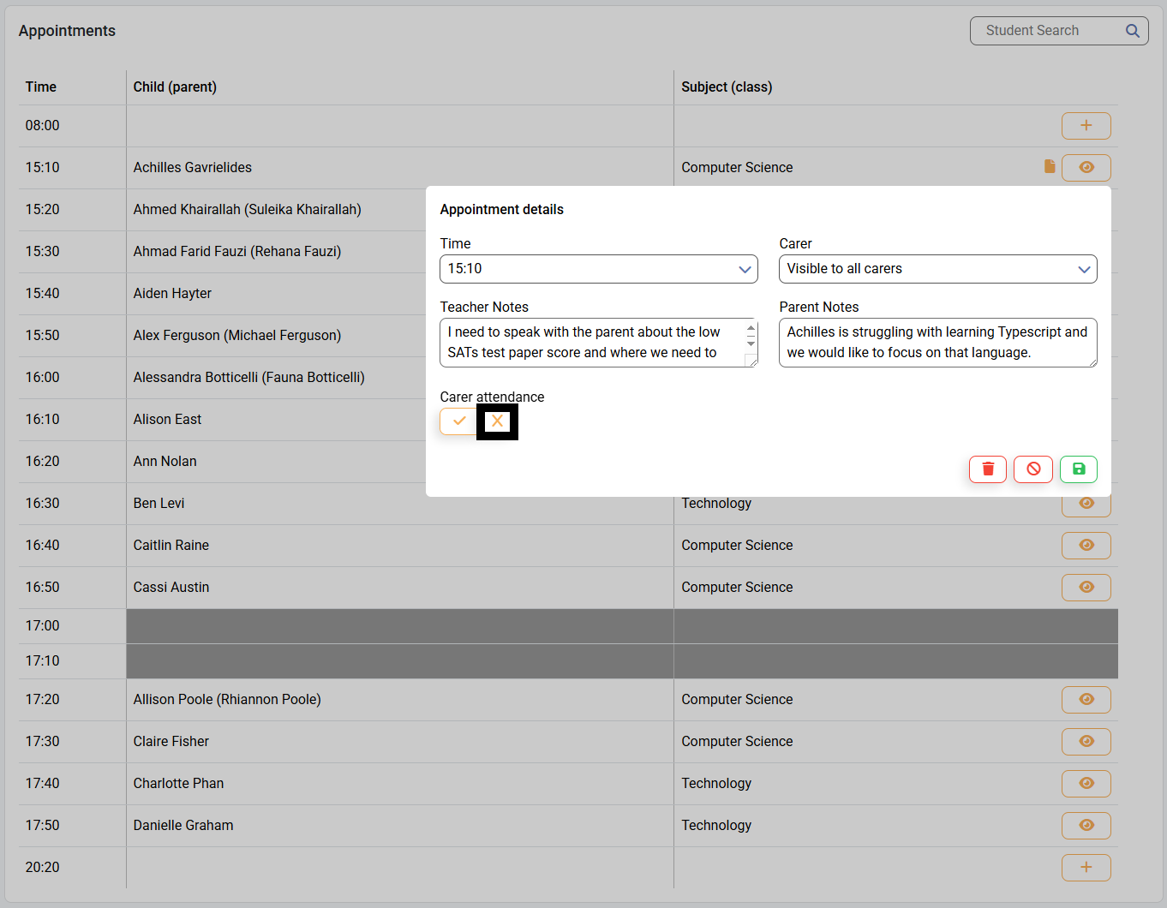Viewport: 1167px width, 908px height.
Task: Add appointment with plus at 08:00
Action: 1086,126
